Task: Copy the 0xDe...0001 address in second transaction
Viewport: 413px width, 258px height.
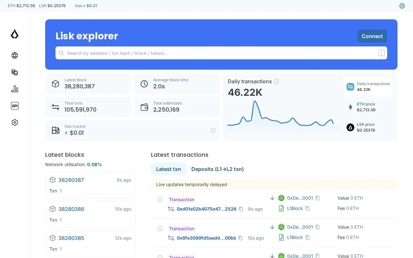Action: (x=317, y=227)
